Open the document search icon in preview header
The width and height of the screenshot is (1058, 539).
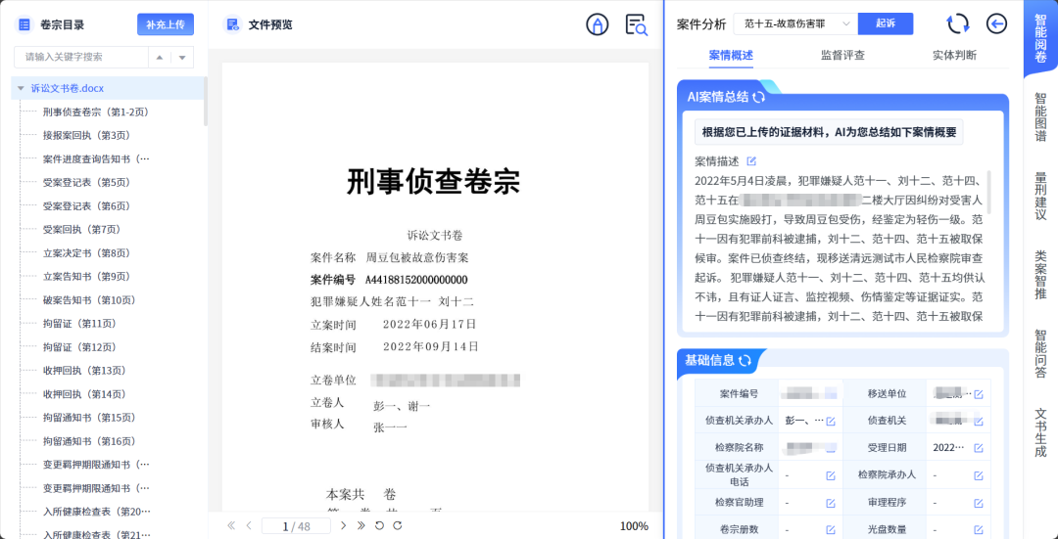click(x=637, y=25)
